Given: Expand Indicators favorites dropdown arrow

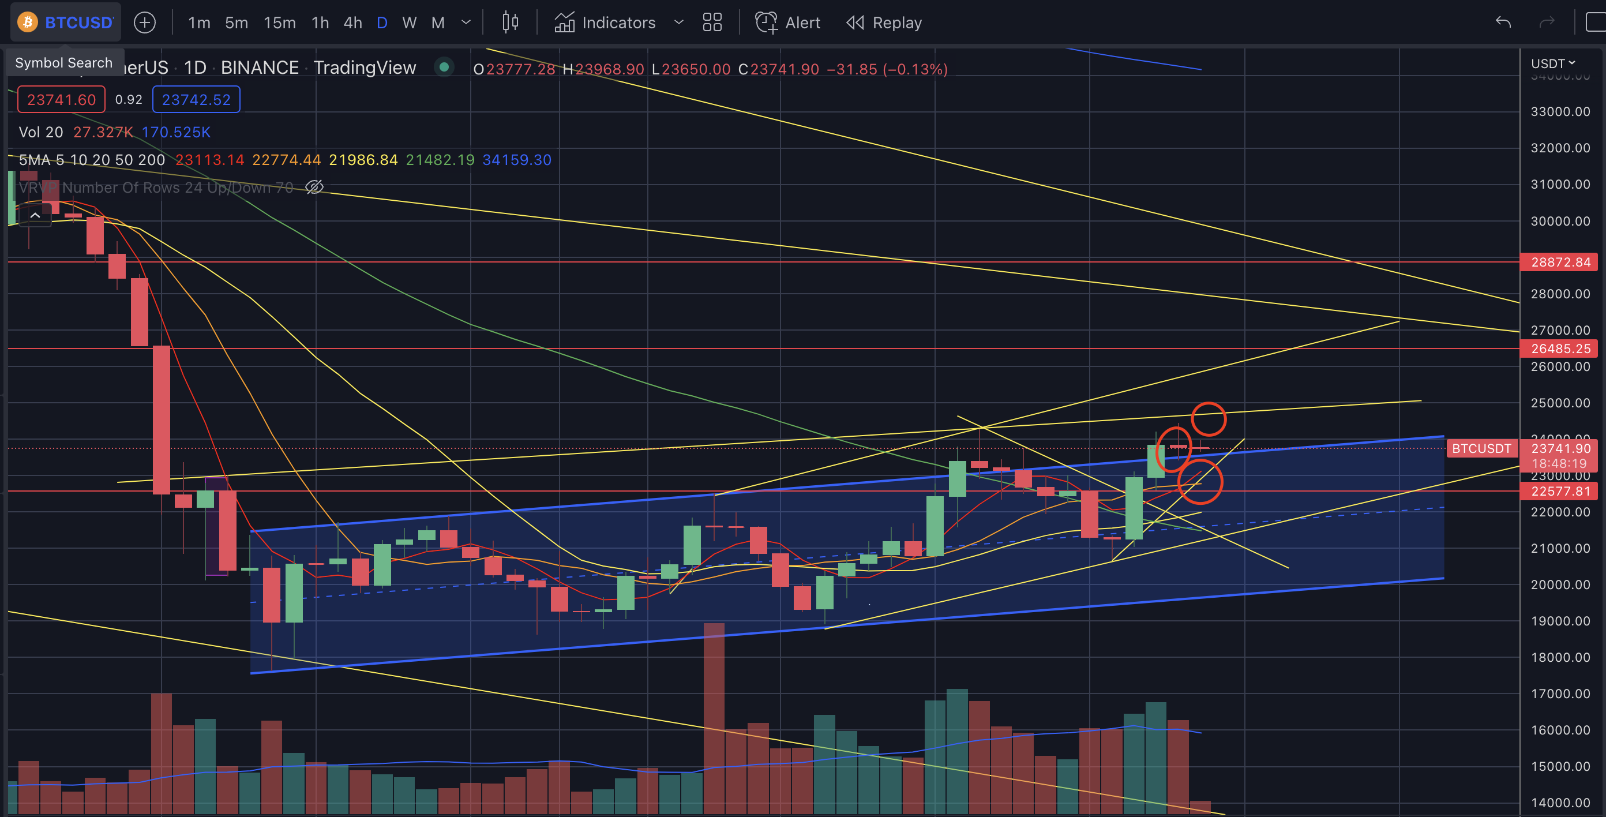Looking at the screenshot, I should pyautogui.click(x=679, y=23).
